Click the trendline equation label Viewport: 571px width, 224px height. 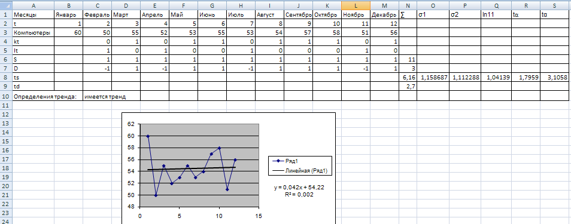point(299,188)
